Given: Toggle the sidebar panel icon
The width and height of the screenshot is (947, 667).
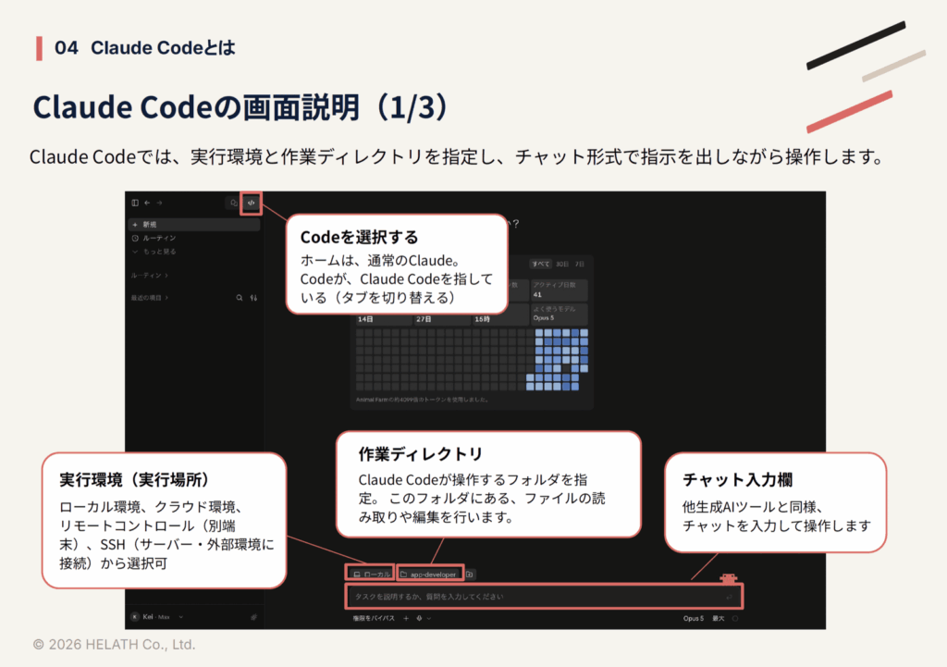Looking at the screenshot, I should pos(135,203).
